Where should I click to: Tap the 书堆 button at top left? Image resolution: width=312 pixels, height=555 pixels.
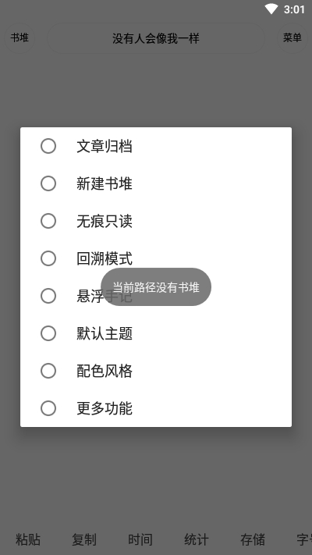(19, 38)
